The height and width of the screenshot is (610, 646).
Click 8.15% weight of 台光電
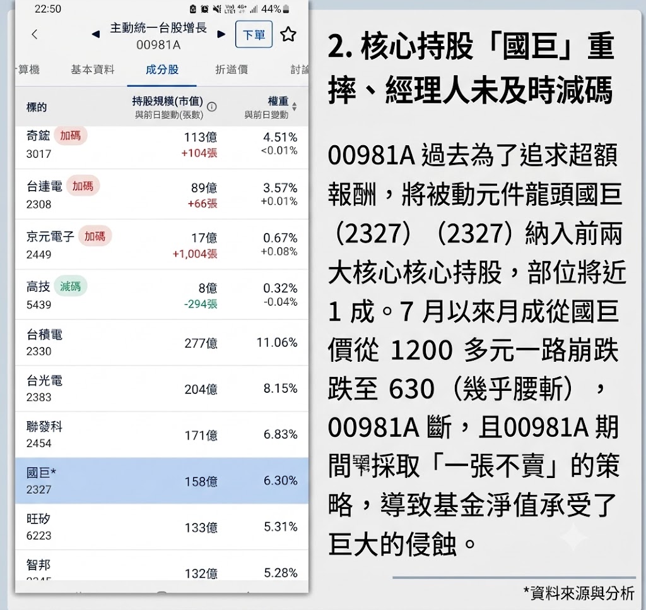tap(281, 388)
